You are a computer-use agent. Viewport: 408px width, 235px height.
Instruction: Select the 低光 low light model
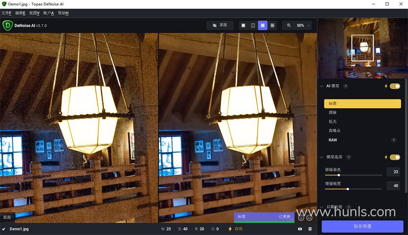363,122
